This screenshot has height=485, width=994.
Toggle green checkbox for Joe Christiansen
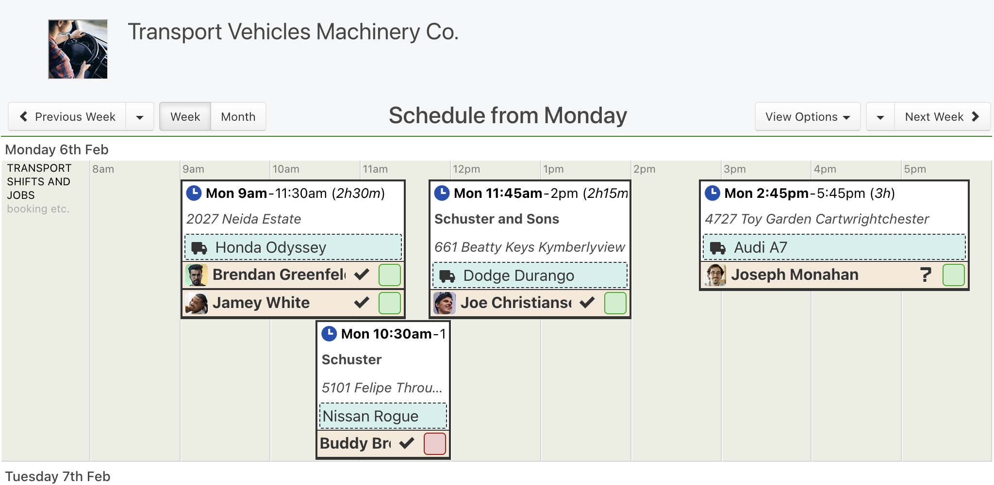(x=615, y=303)
